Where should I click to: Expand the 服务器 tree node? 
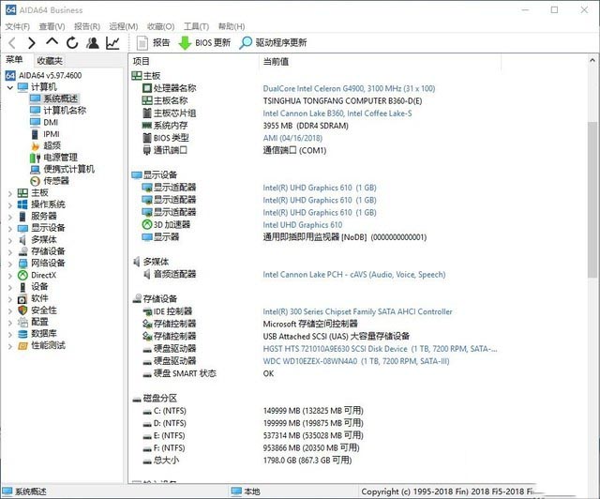(10, 217)
